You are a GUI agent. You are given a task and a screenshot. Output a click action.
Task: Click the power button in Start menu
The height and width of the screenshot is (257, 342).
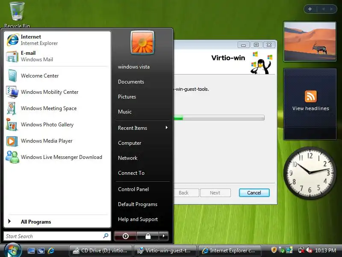[125, 236]
